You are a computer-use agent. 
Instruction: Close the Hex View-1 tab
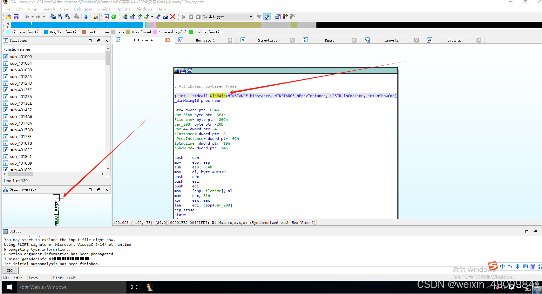(x=230, y=40)
